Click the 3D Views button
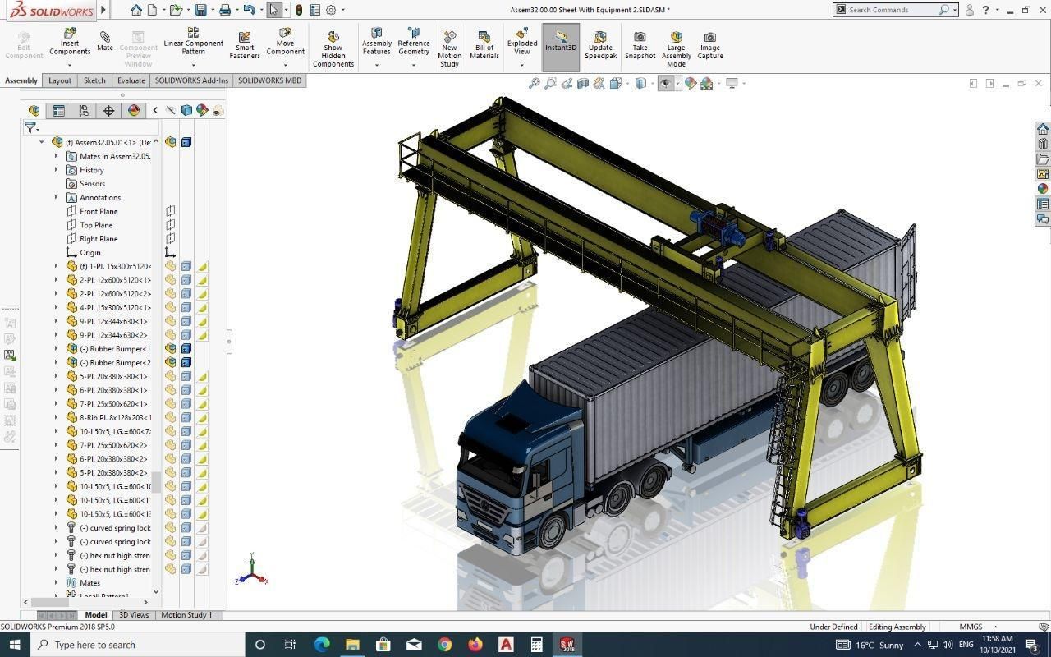Image resolution: width=1051 pixels, height=657 pixels. pyautogui.click(x=134, y=614)
